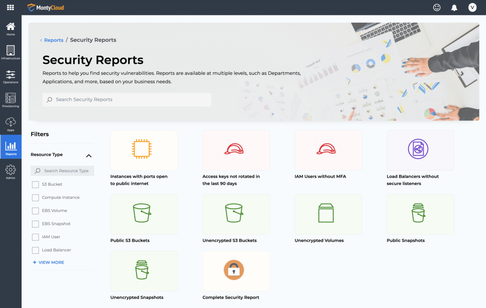Tick the IAM User checkbox
Viewport: 486px width, 308px height.
tap(35, 237)
